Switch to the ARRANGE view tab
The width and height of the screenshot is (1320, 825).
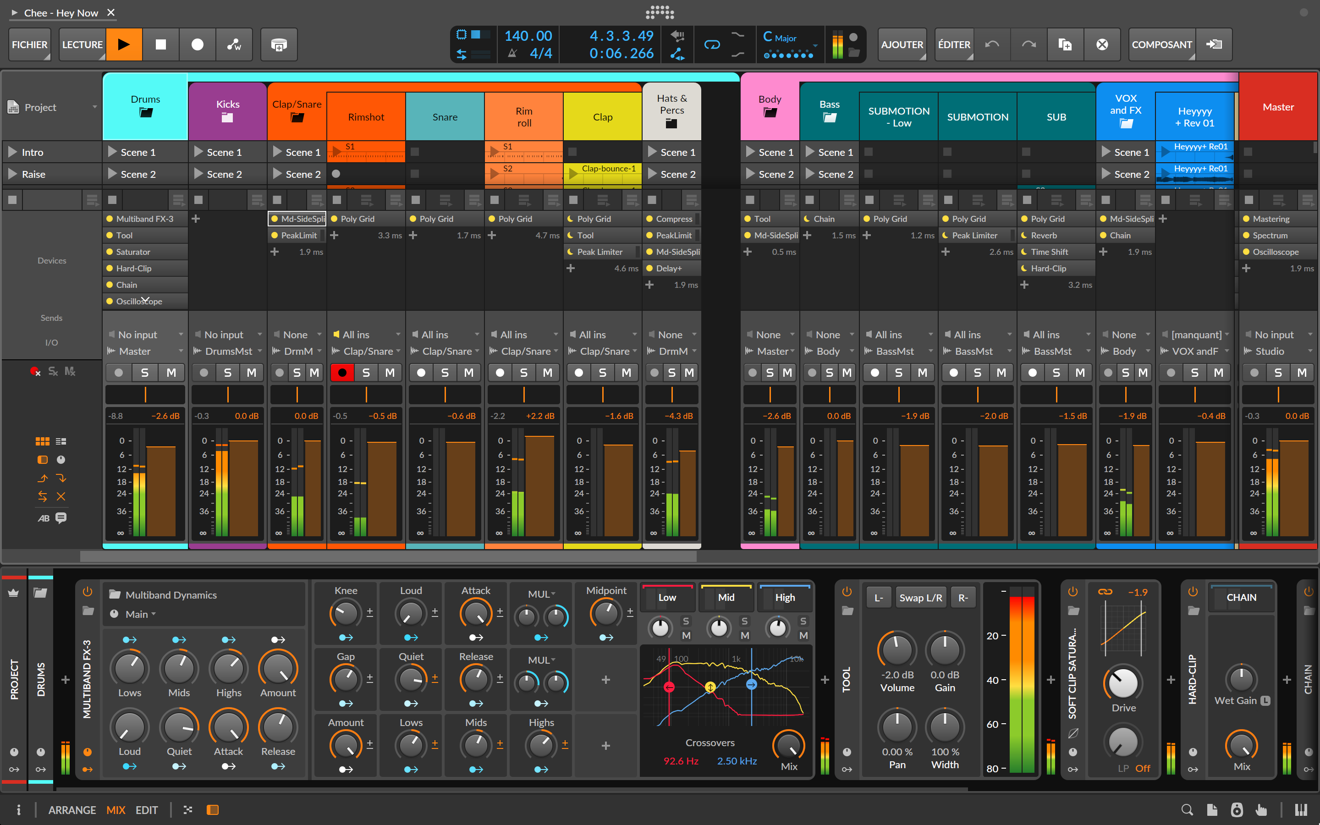(71, 810)
